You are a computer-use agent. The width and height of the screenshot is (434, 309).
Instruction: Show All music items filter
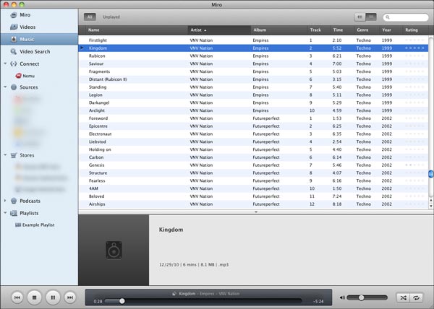tap(90, 17)
